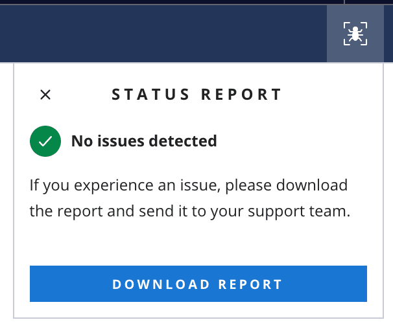Select the "No issues detected" message

point(144,141)
